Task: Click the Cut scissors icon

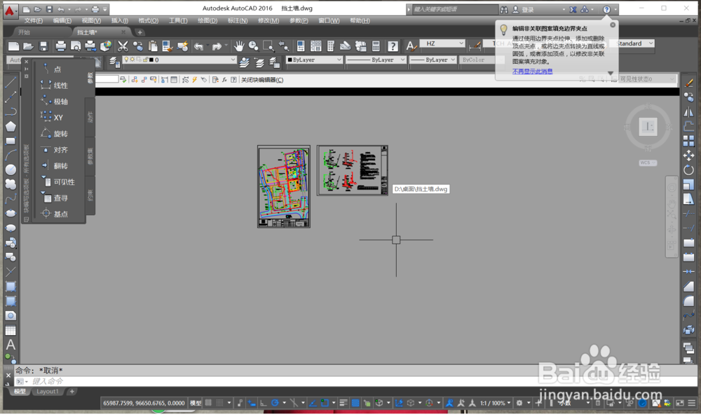Action: 123,46
